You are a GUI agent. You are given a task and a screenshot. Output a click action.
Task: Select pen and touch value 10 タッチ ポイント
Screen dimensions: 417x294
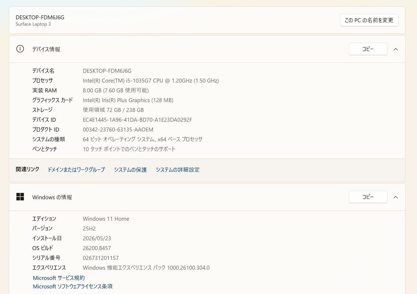tap(129, 149)
